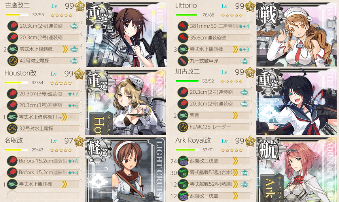The image size is (339, 202).
Task: Click the 改修max badge beside Littorio level
Action: point(250,6)
